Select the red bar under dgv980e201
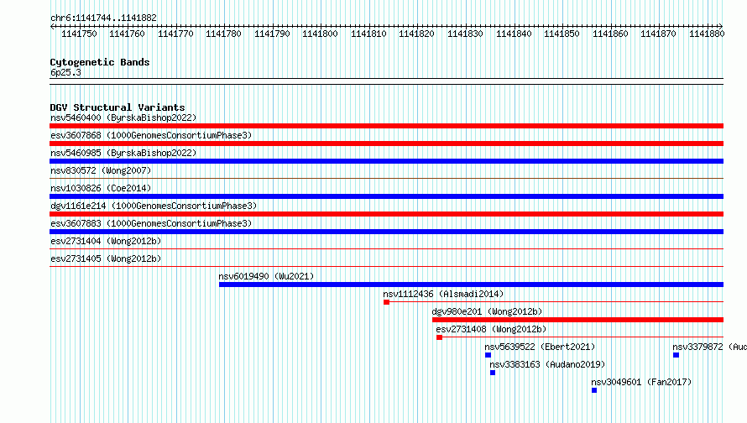 coord(578,320)
